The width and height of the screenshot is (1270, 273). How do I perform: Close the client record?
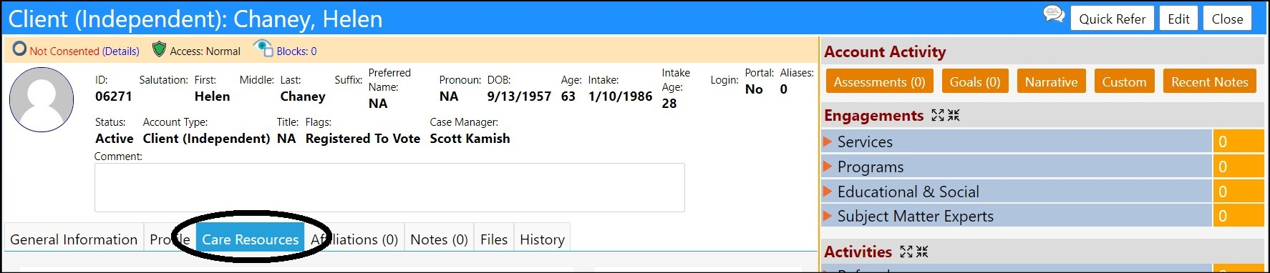coord(1227,19)
